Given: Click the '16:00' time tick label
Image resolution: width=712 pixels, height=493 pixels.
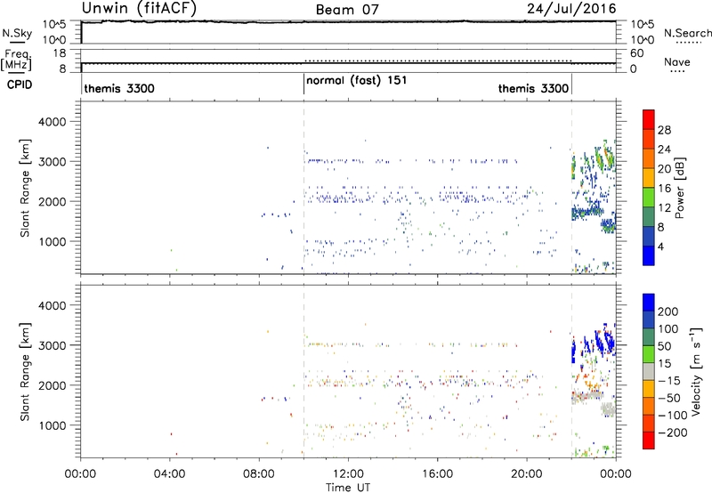Looking at the screenshot, I should 437,474.
